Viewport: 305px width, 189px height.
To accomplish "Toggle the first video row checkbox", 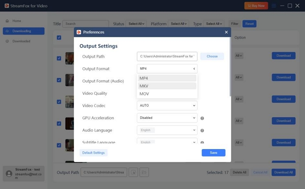I will [59, 58].
